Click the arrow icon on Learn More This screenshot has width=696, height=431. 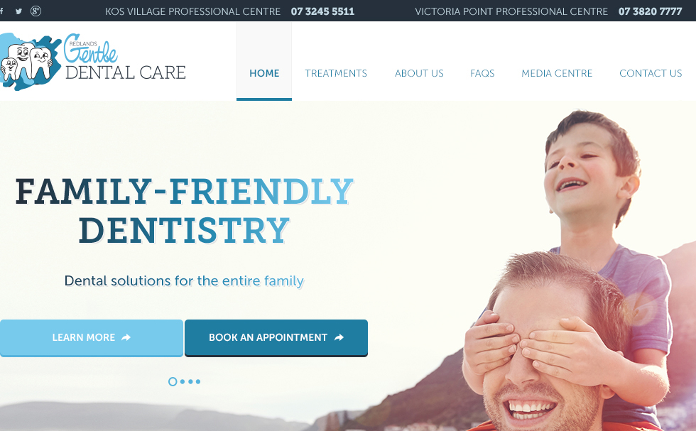pyautogui.click(x=126, y=337)
